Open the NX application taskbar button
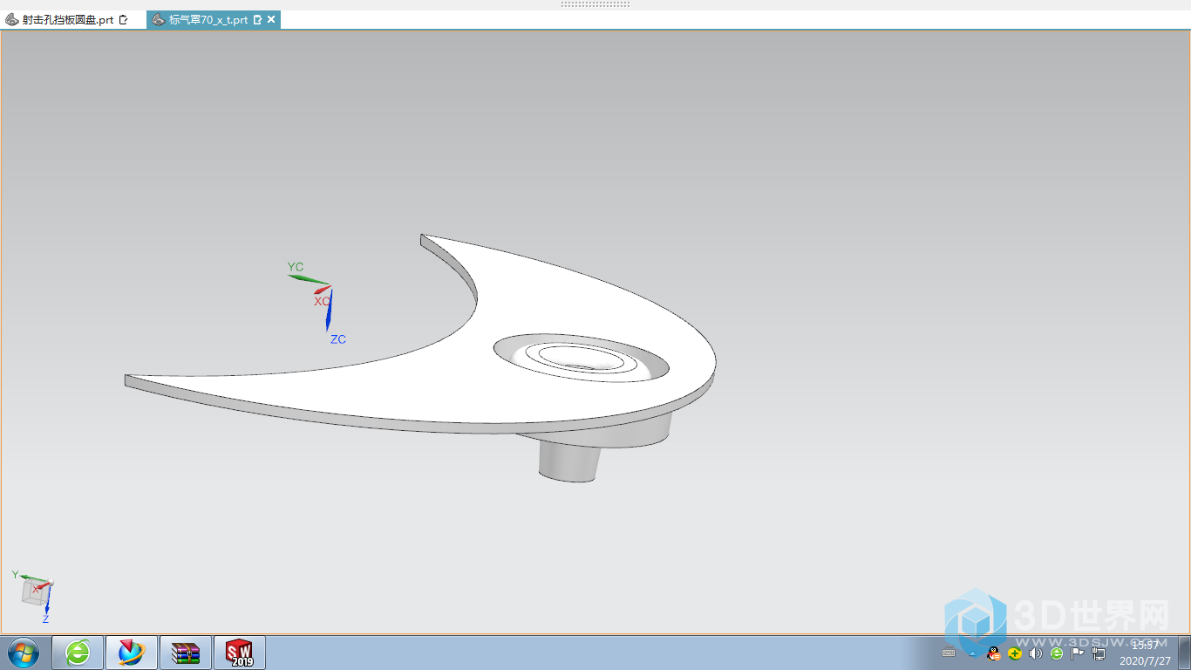Screen dimensions: 1191x670 click(x=132, y=653)
